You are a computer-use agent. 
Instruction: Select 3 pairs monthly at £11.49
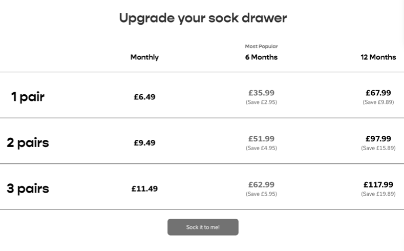(x=144, y=189)
